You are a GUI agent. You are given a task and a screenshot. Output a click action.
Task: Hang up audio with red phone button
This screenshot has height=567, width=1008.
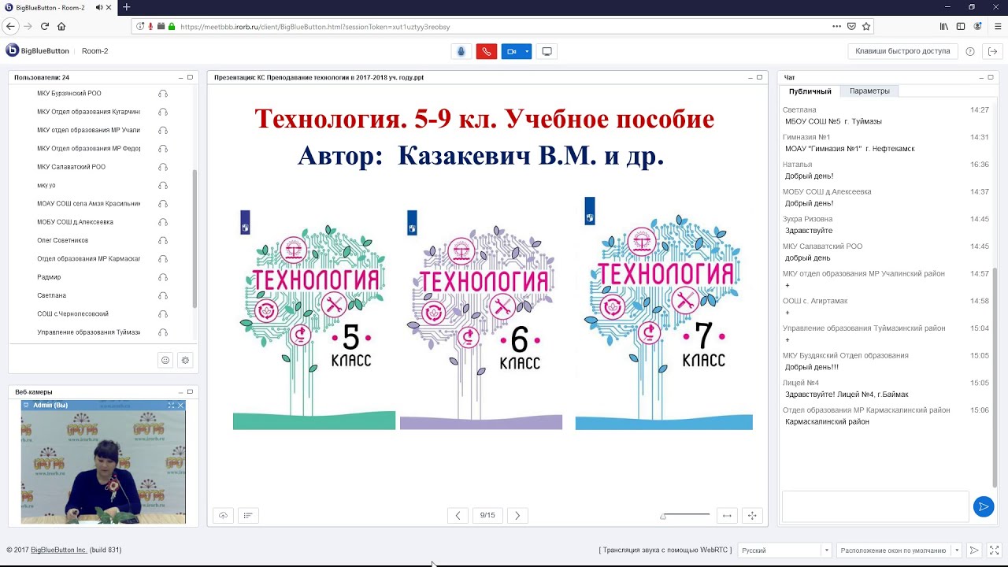point(486,51)
